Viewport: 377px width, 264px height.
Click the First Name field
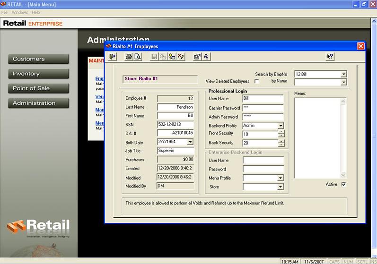point(175,116)
